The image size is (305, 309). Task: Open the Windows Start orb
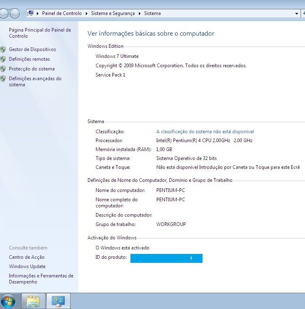point(7,301)
